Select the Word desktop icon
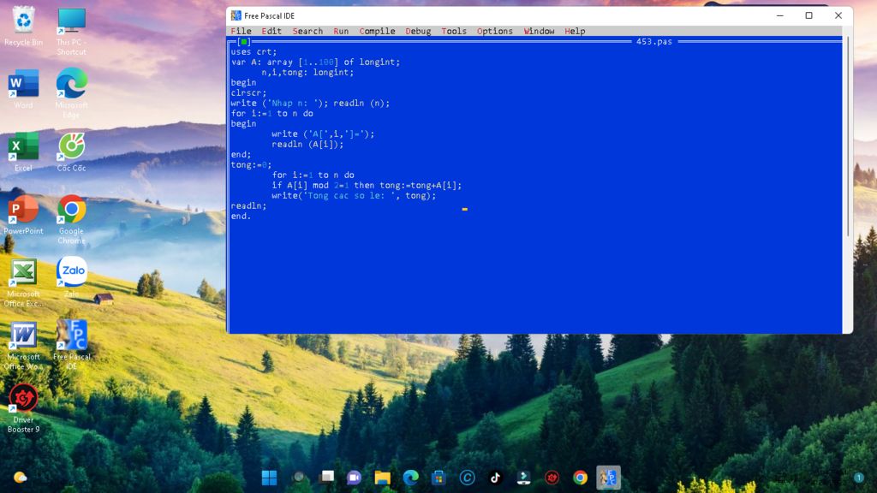The width and height of the screenshot is (877, 493). 23,89
